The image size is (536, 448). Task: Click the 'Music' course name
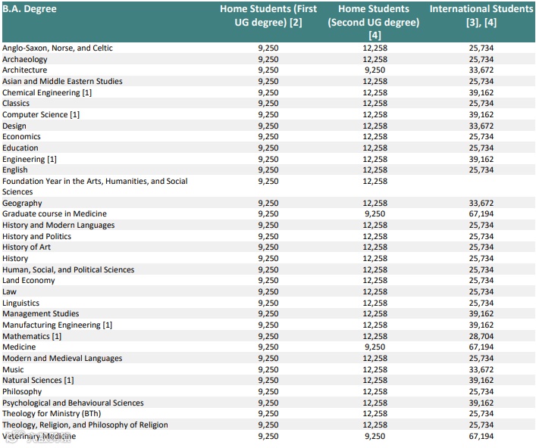(13, 369)
